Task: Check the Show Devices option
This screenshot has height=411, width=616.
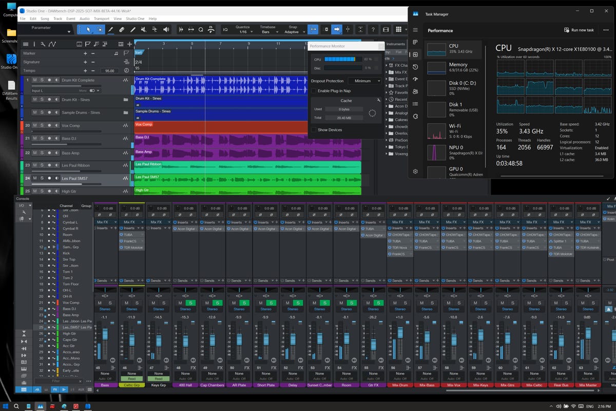Action: coord(314,130)
